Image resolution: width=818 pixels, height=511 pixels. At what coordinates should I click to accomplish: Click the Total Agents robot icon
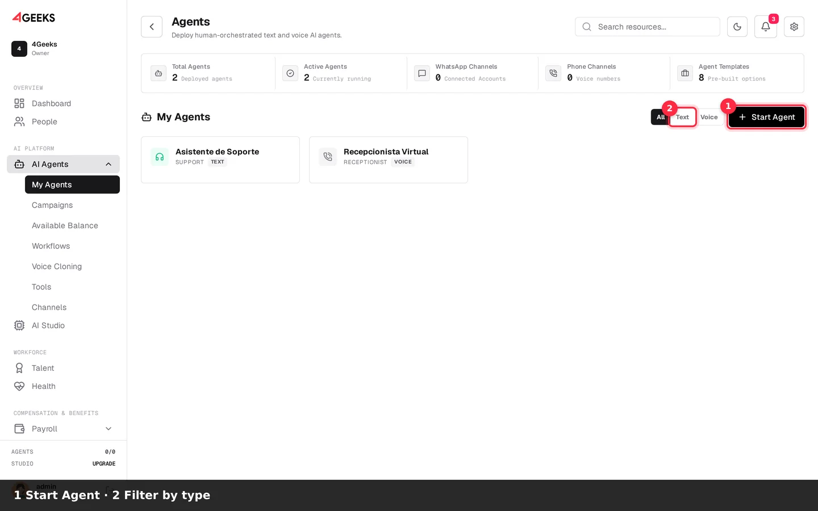tap(158, 73)
